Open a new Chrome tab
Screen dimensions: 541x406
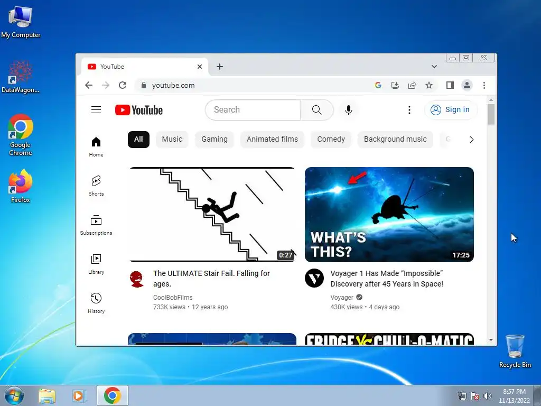[220, 67]
